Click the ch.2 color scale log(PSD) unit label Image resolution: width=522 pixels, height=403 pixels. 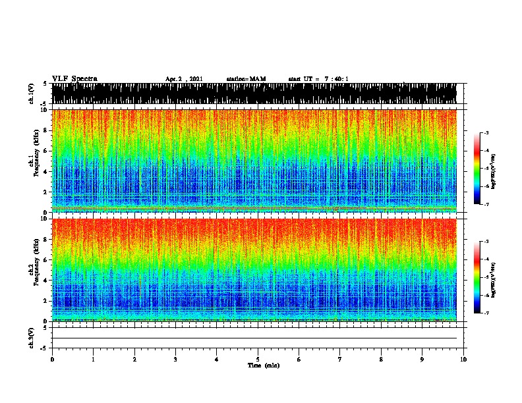494,281
